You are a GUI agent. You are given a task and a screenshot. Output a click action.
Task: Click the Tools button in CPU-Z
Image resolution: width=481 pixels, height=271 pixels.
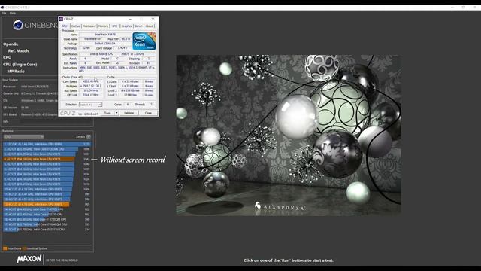[107, 113]
